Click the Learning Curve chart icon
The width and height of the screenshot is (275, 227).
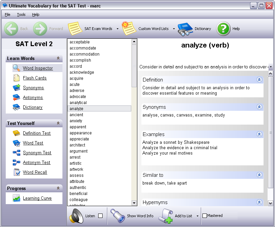(17, 198)
